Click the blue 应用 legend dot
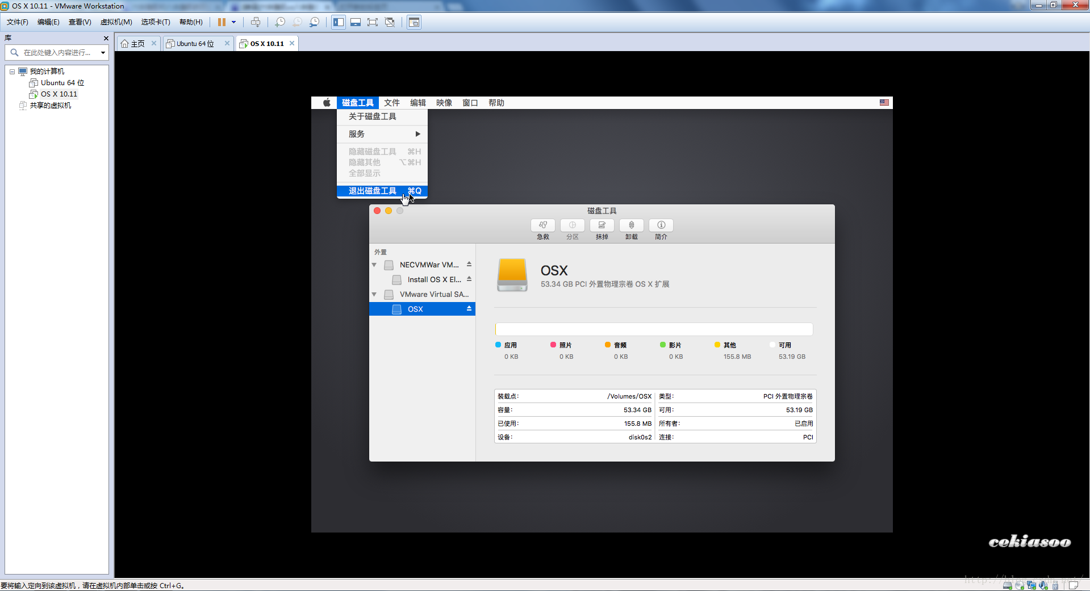The height and width of the screenshot is (591, 1090). (498, 345)
